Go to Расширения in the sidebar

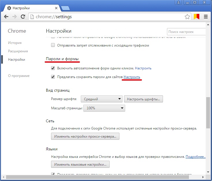18,51
